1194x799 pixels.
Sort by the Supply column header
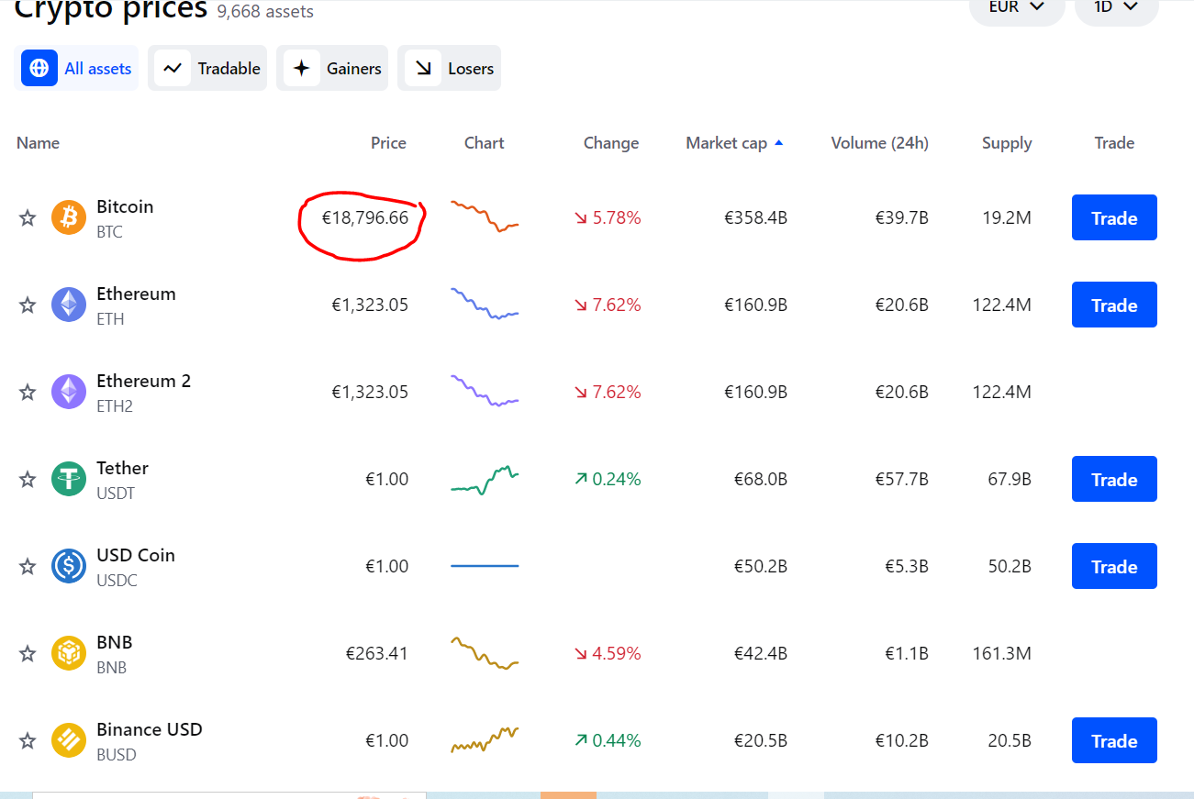click(1007, 144)
